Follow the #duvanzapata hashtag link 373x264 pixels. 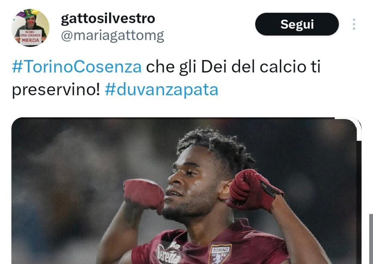(x=161, y=90)
